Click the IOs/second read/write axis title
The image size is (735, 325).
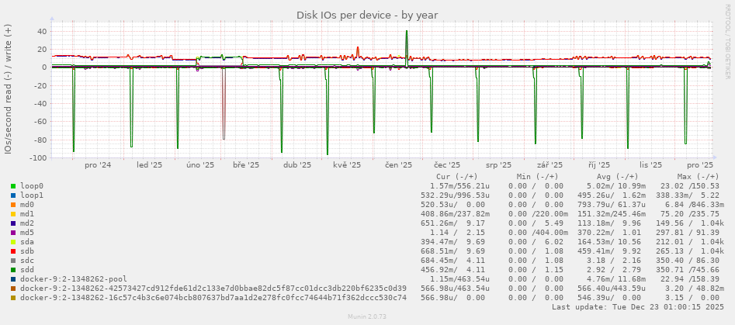(x=9, y=89)
